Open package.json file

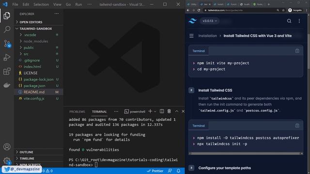coord(39,86)
